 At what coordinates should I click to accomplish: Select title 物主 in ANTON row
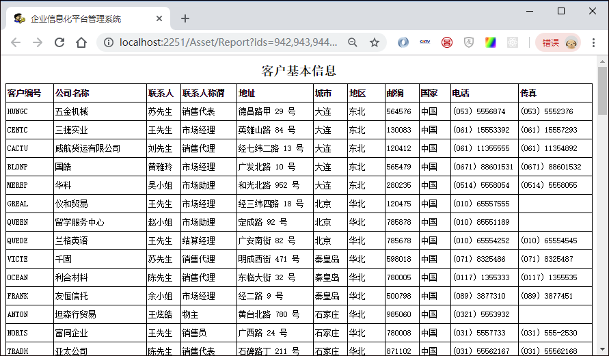pyautogui.click(x=190, y=314)
